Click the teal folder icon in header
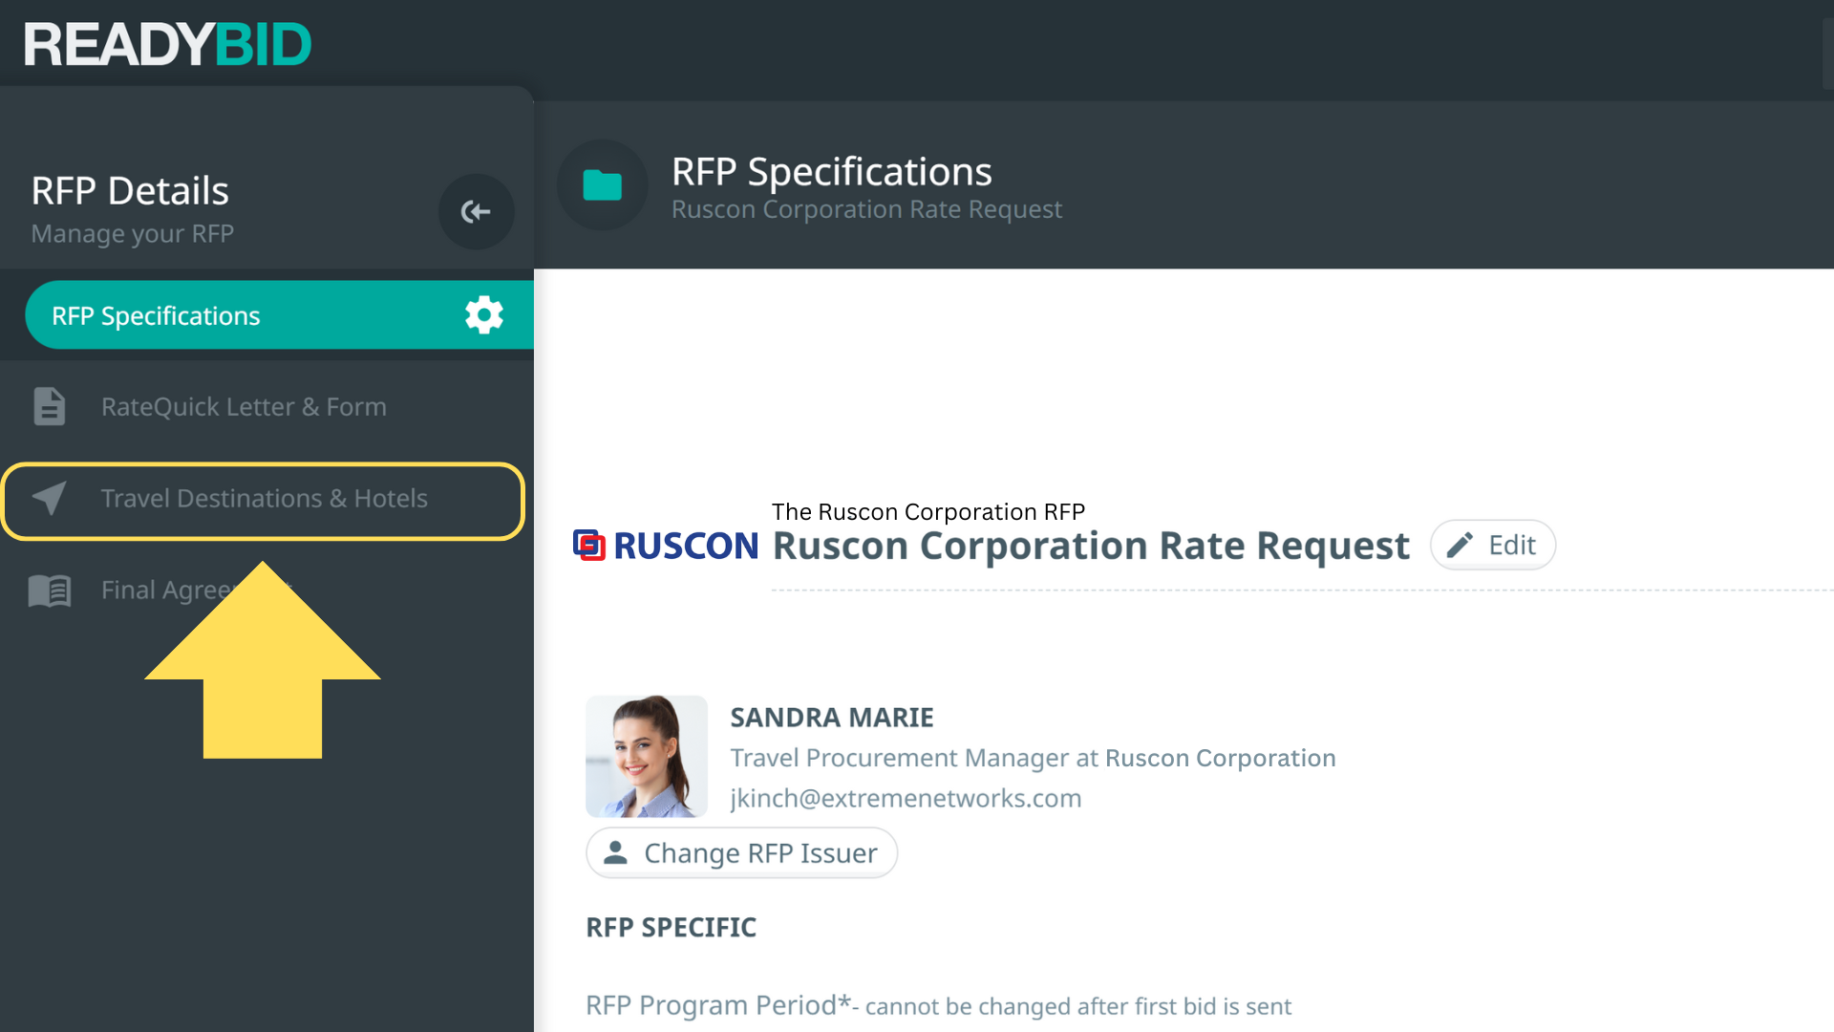The width and height of the screenshot is (1834, 1032). [602, 185]
